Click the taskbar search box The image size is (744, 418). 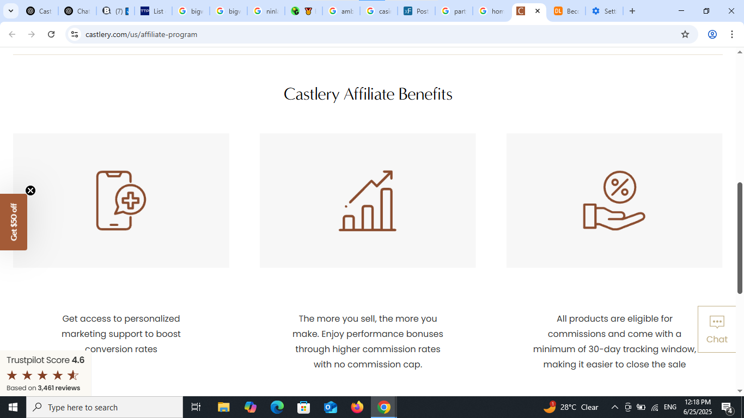pyautogui.click(x=105, y=407)
